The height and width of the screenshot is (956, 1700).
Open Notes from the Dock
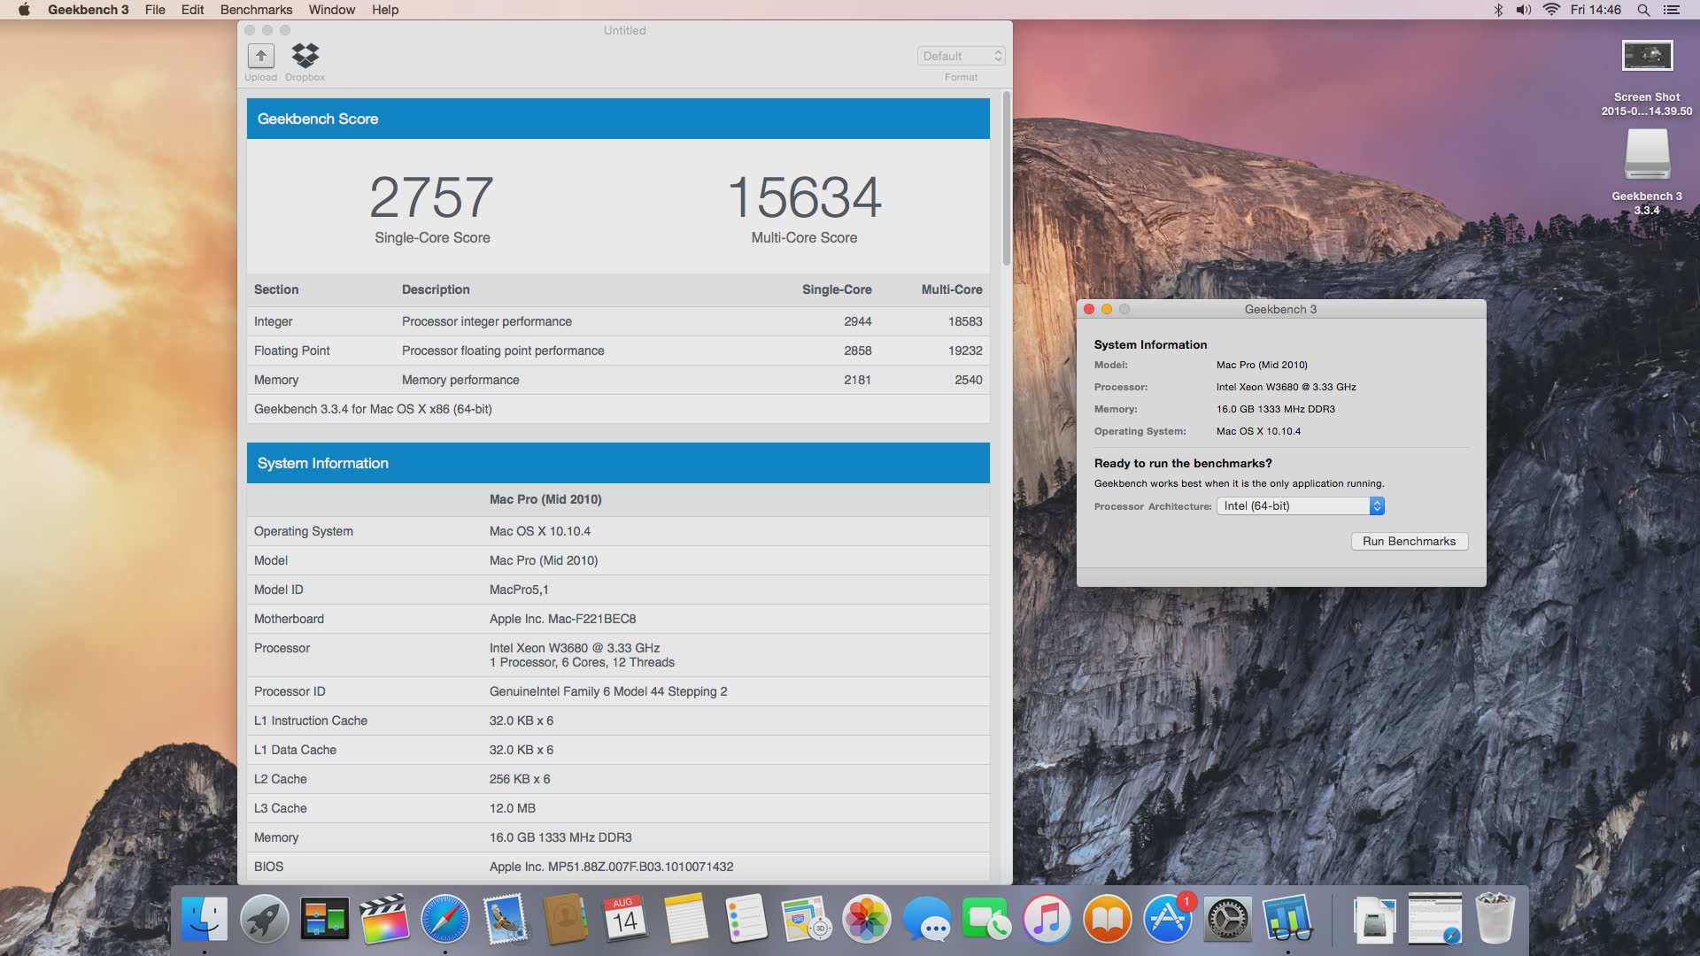tap(685, 919)
